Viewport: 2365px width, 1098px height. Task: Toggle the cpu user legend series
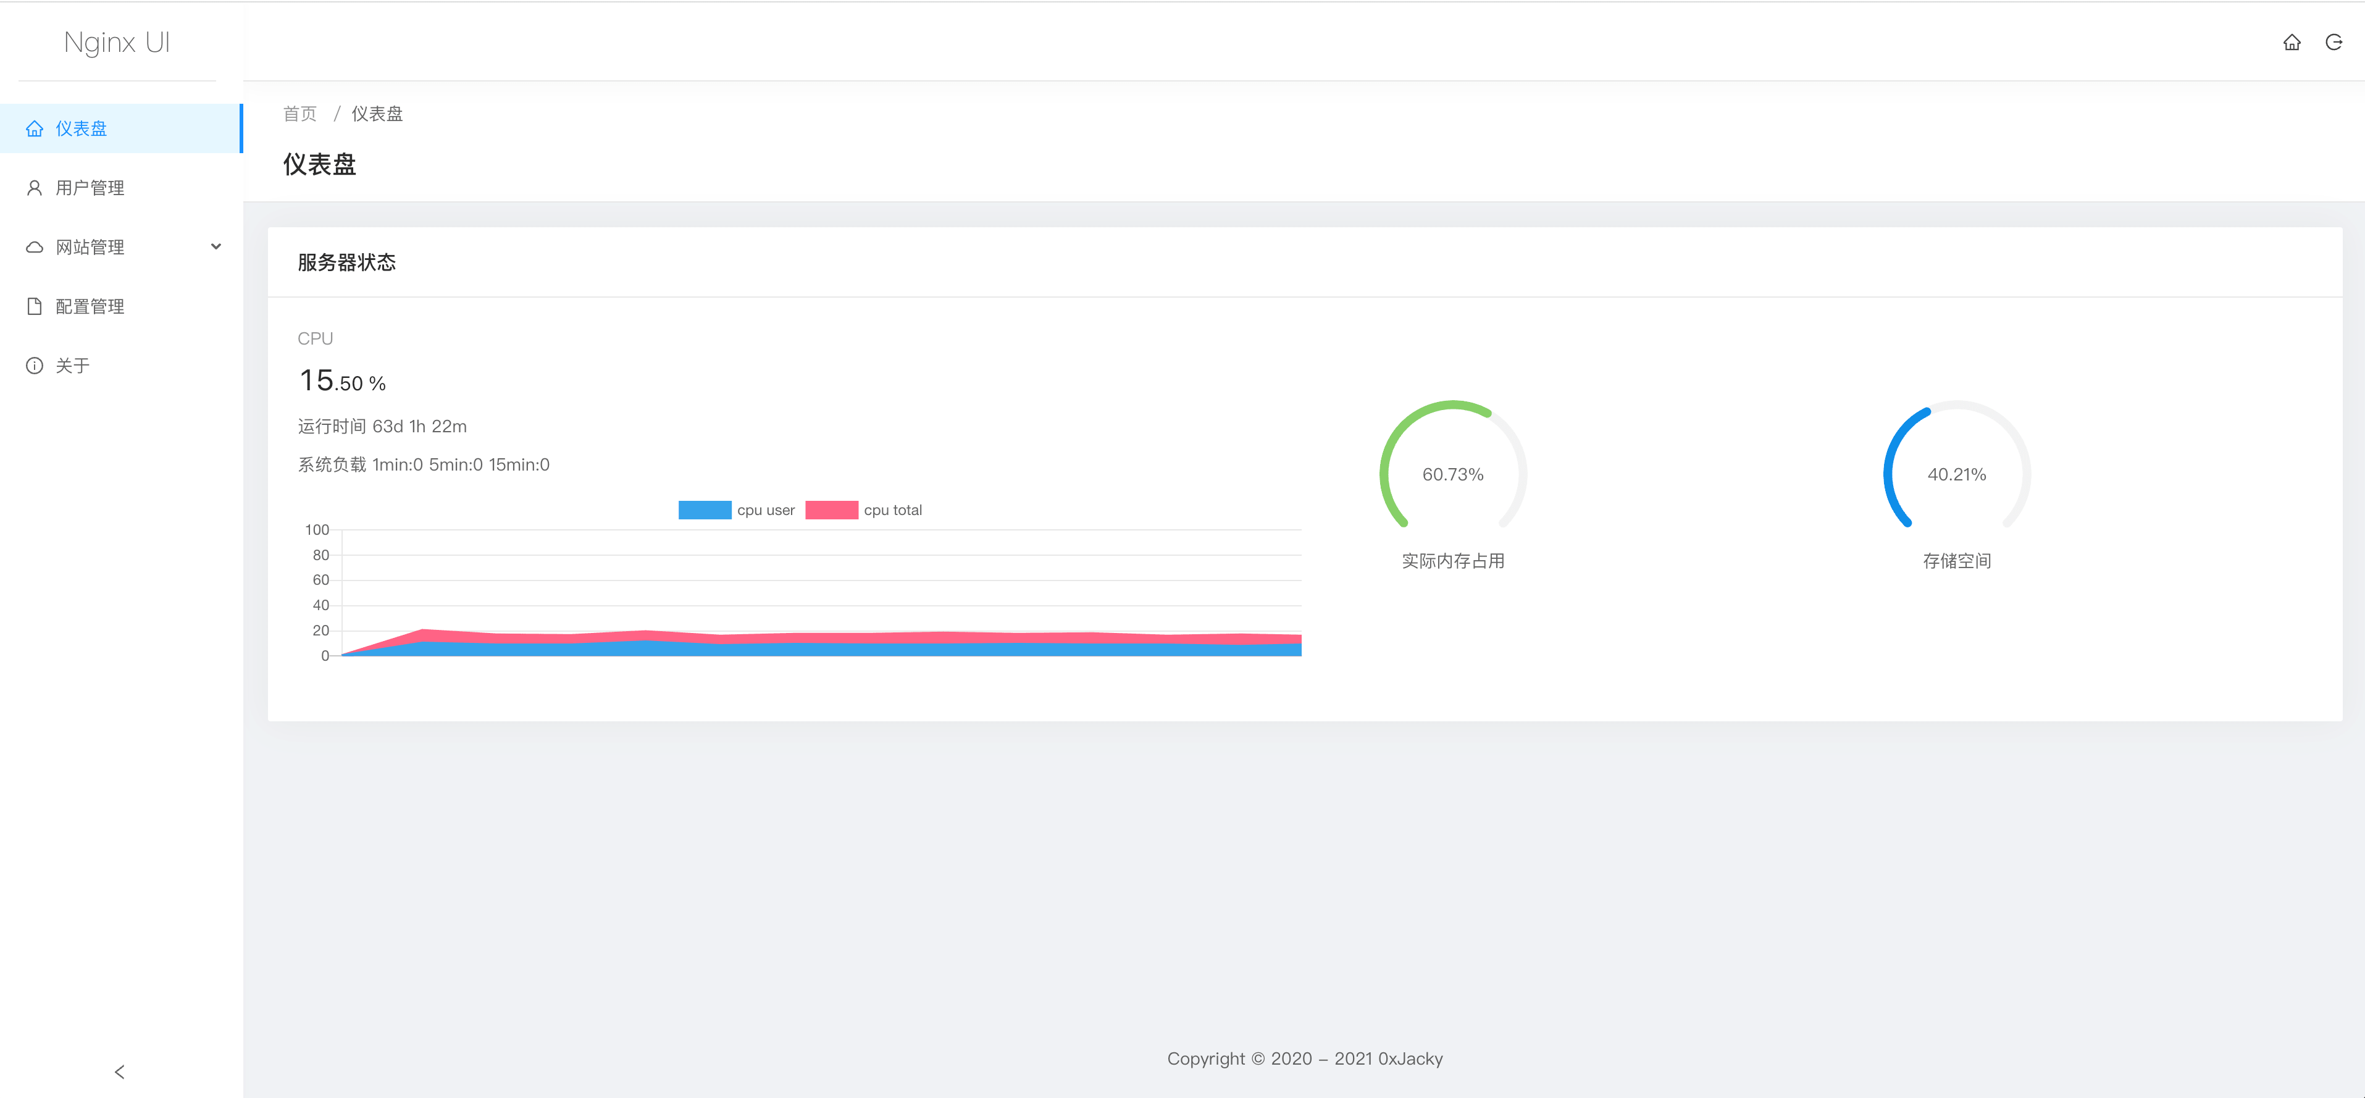coord(765,511)
